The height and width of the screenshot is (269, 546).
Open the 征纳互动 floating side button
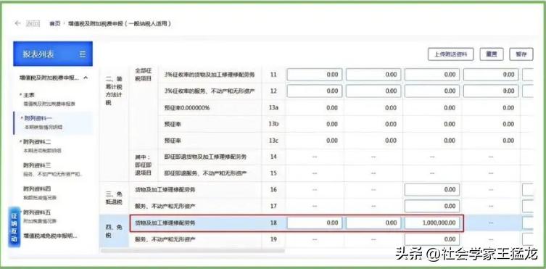point(15,227)
